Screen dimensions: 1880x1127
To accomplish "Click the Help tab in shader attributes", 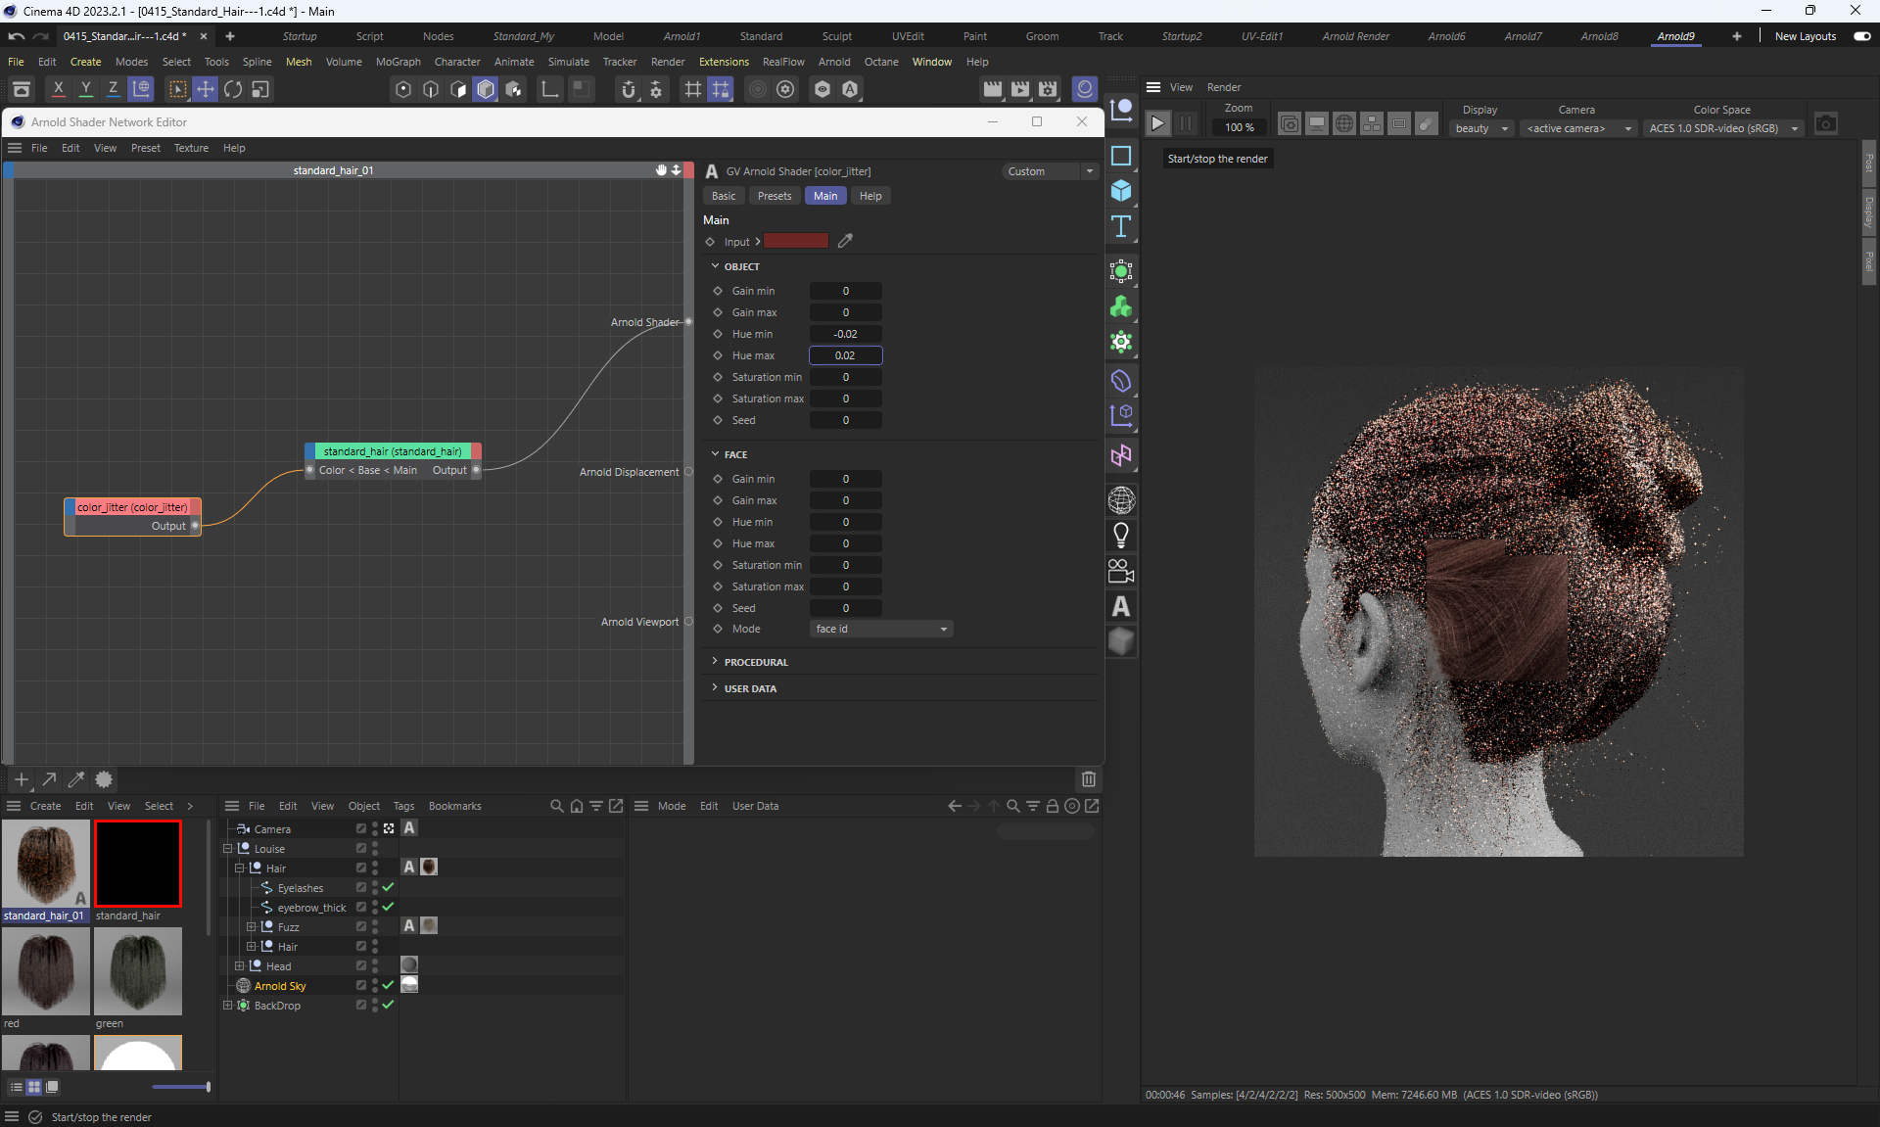I will (869, 196).
